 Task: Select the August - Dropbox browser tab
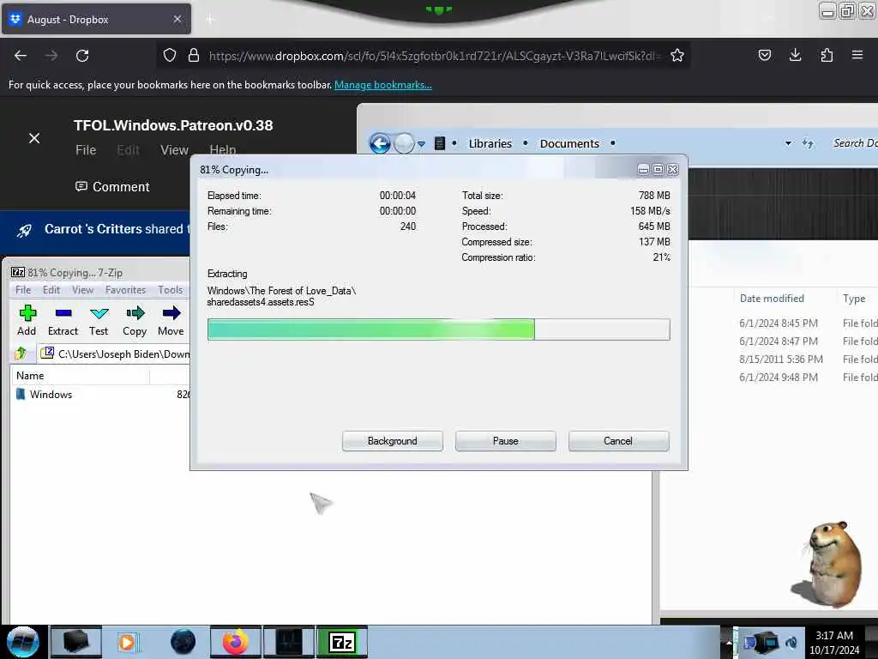click(x=96, y=19)
